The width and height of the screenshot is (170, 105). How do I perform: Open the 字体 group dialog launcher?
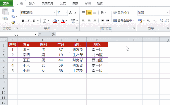click(x=77, y=28)
